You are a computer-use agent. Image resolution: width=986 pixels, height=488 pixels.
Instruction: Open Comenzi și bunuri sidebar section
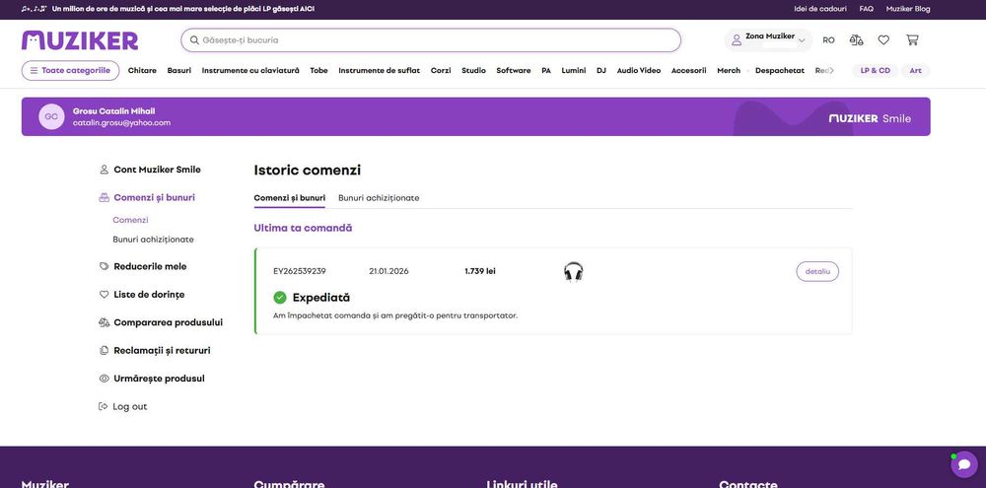147,197
